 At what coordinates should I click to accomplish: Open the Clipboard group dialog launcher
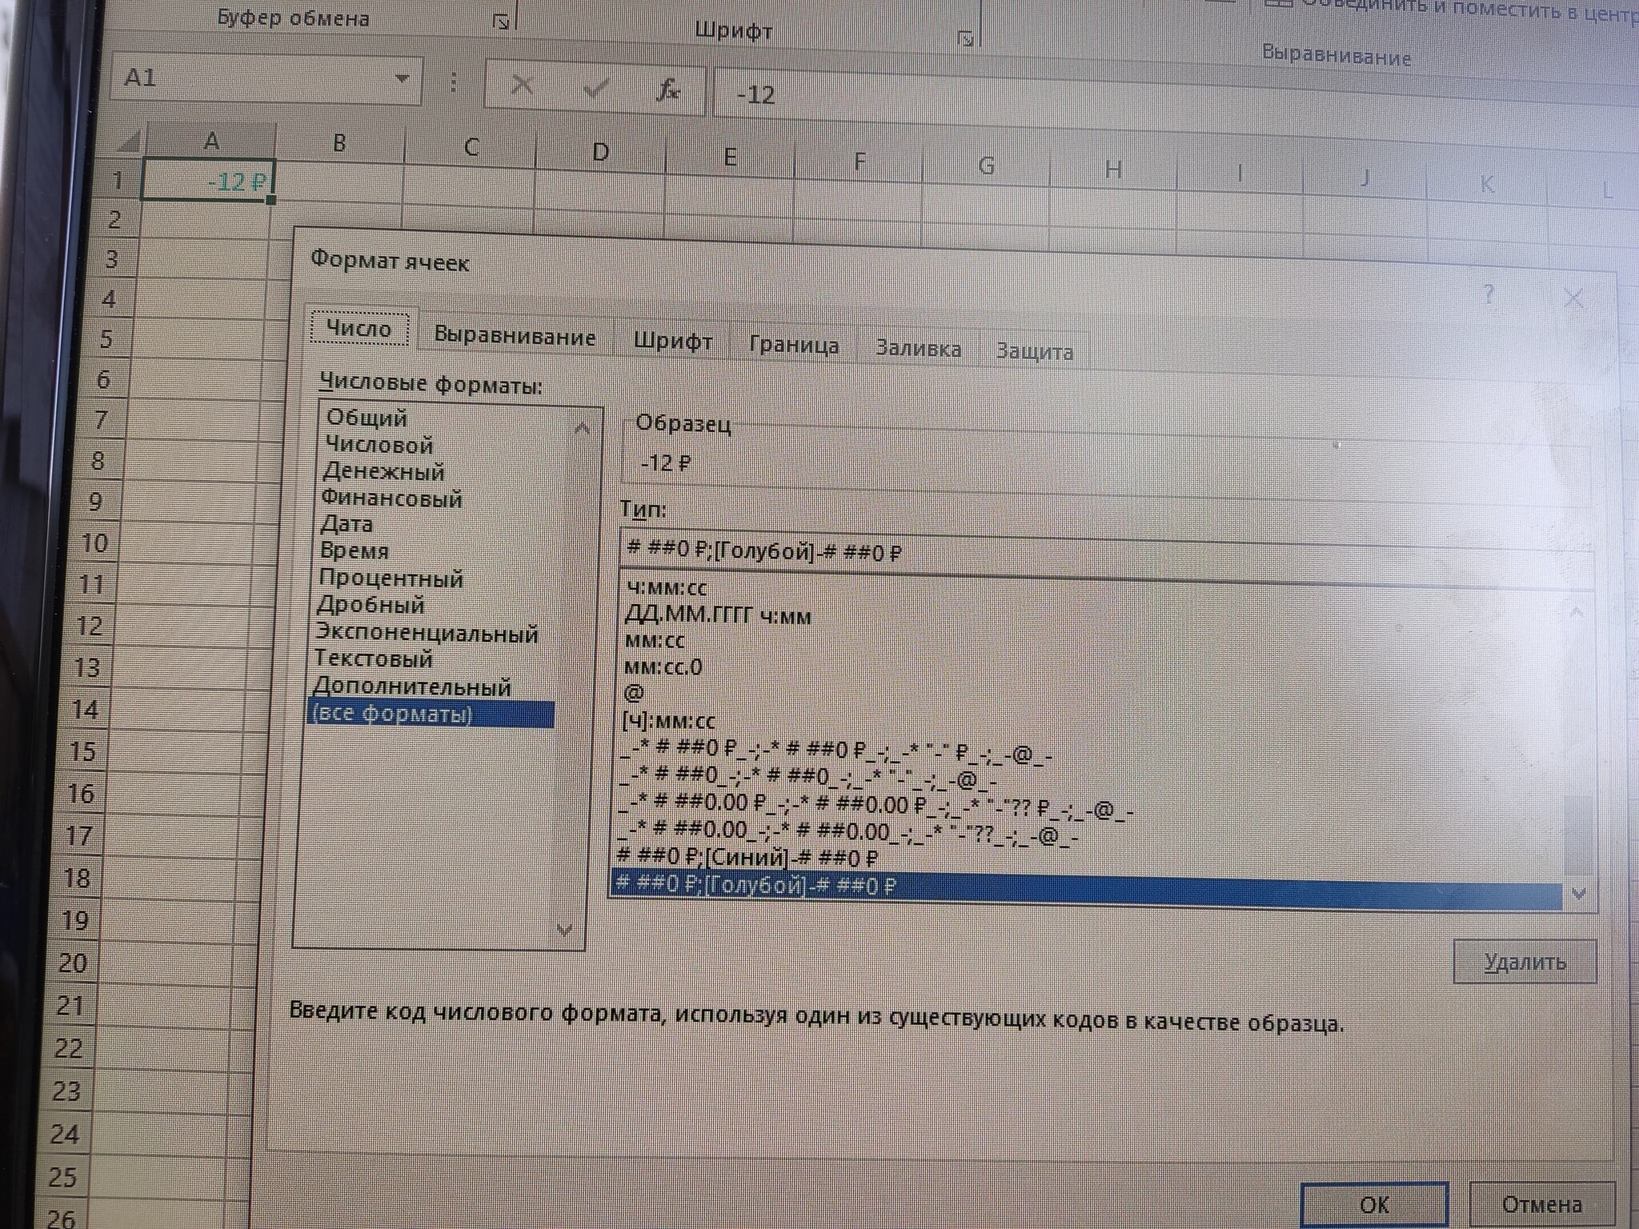[502, 22]
